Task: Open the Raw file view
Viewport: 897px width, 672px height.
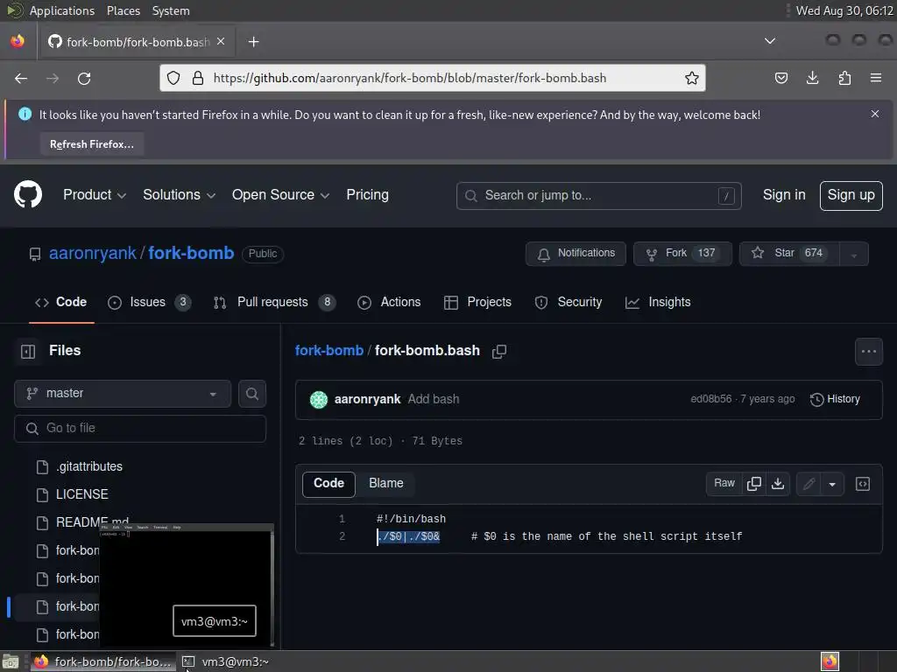Action: pos(724,484)
